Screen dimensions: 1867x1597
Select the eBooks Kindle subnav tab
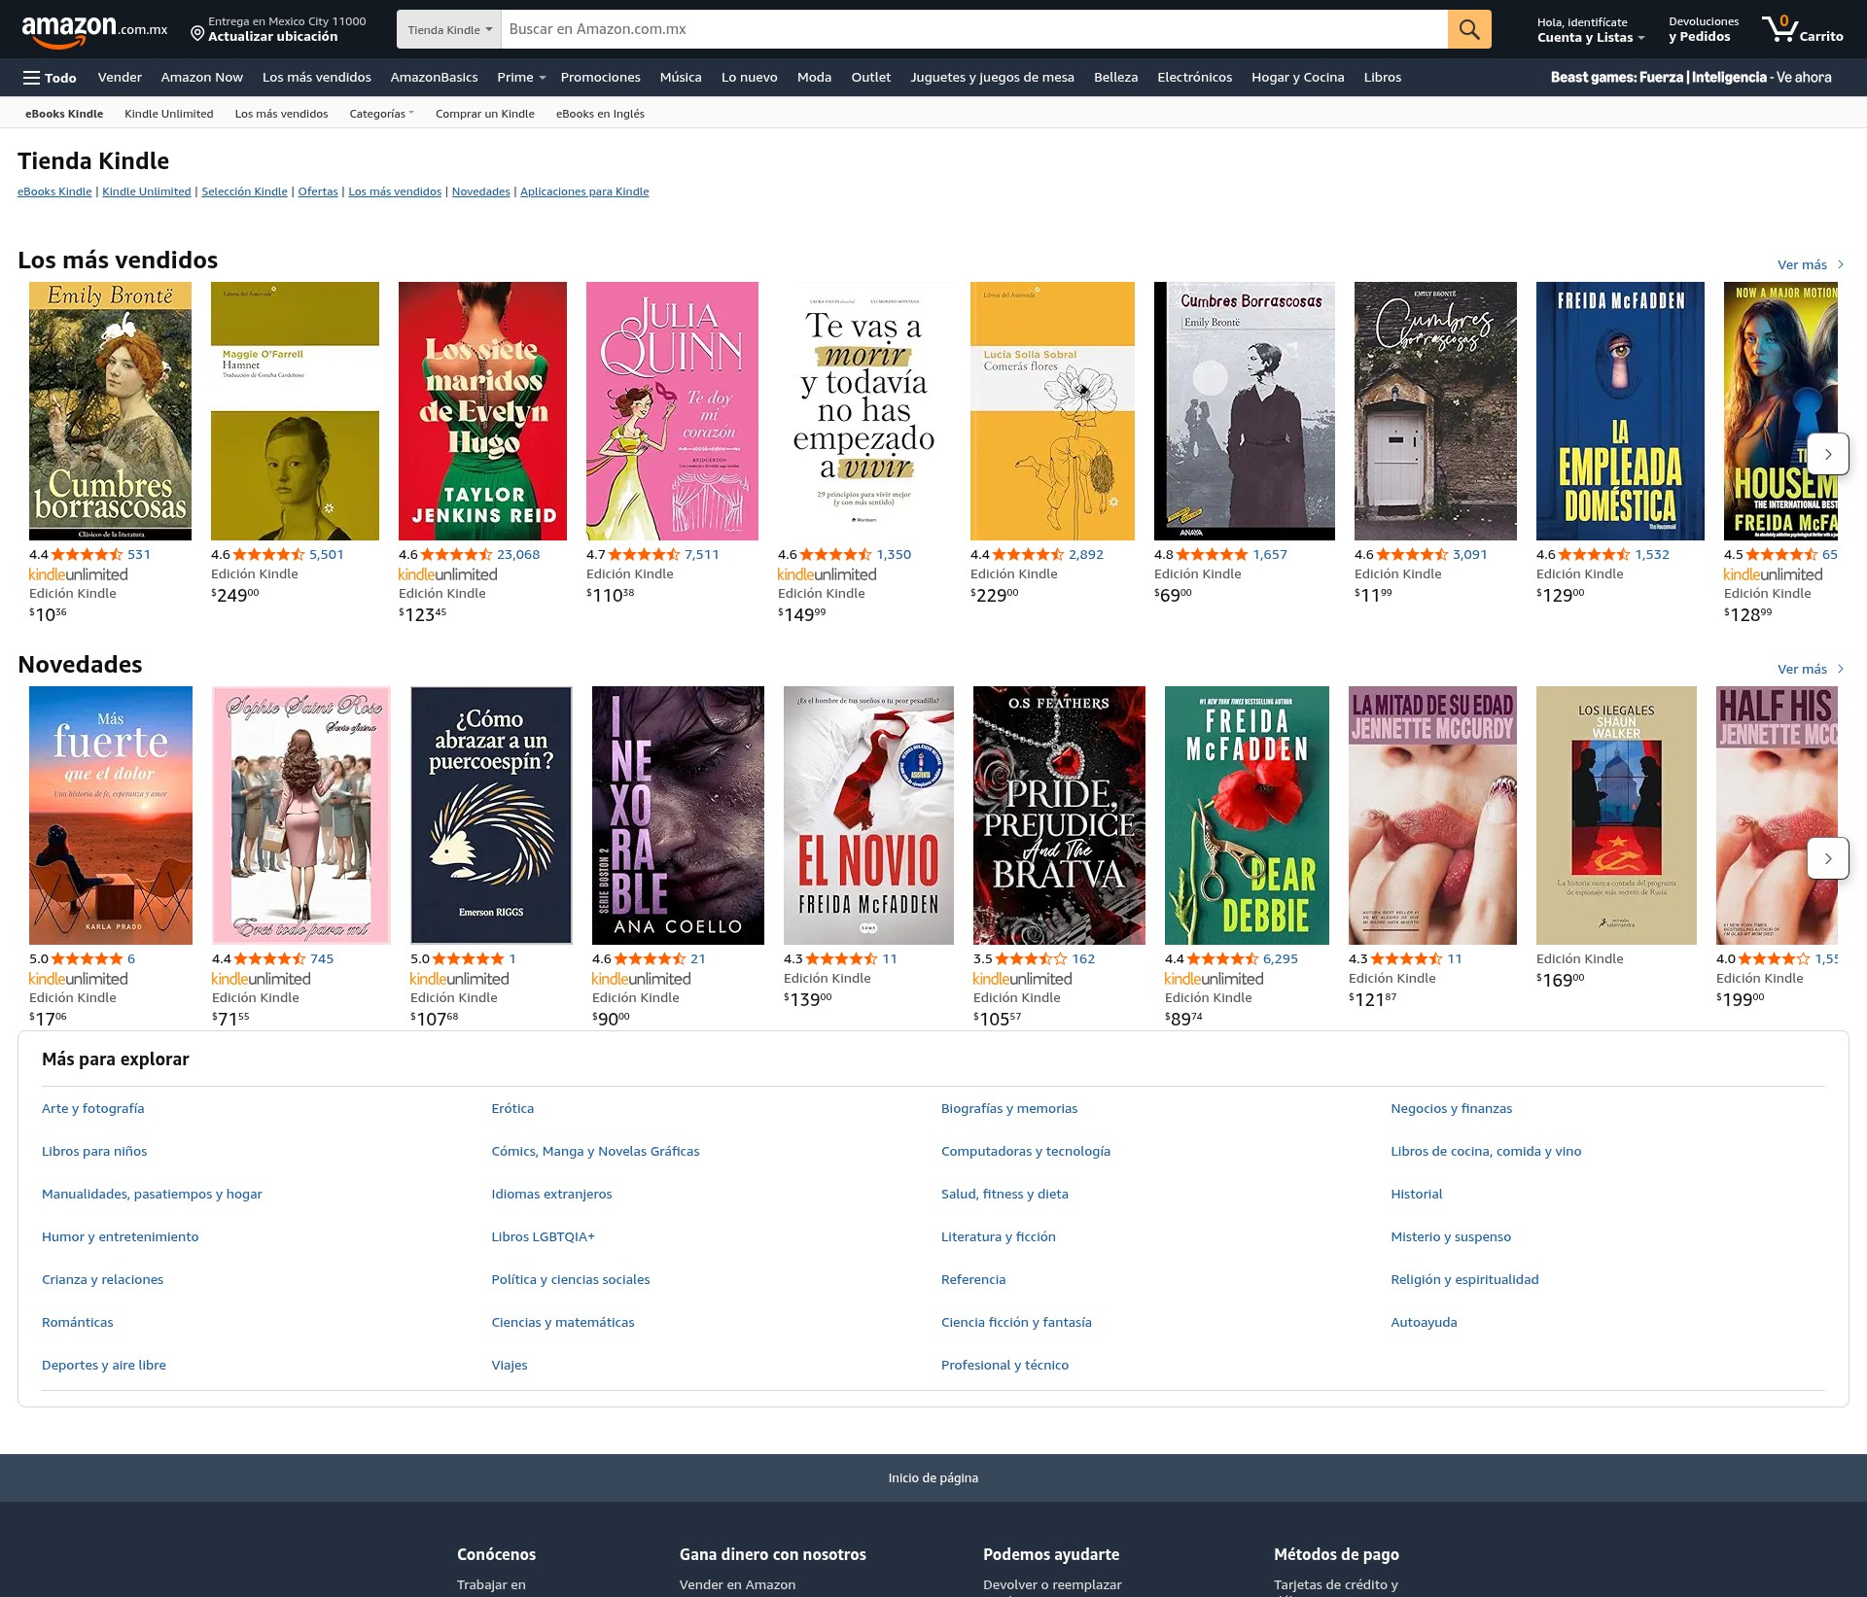[x=64, y=114]
